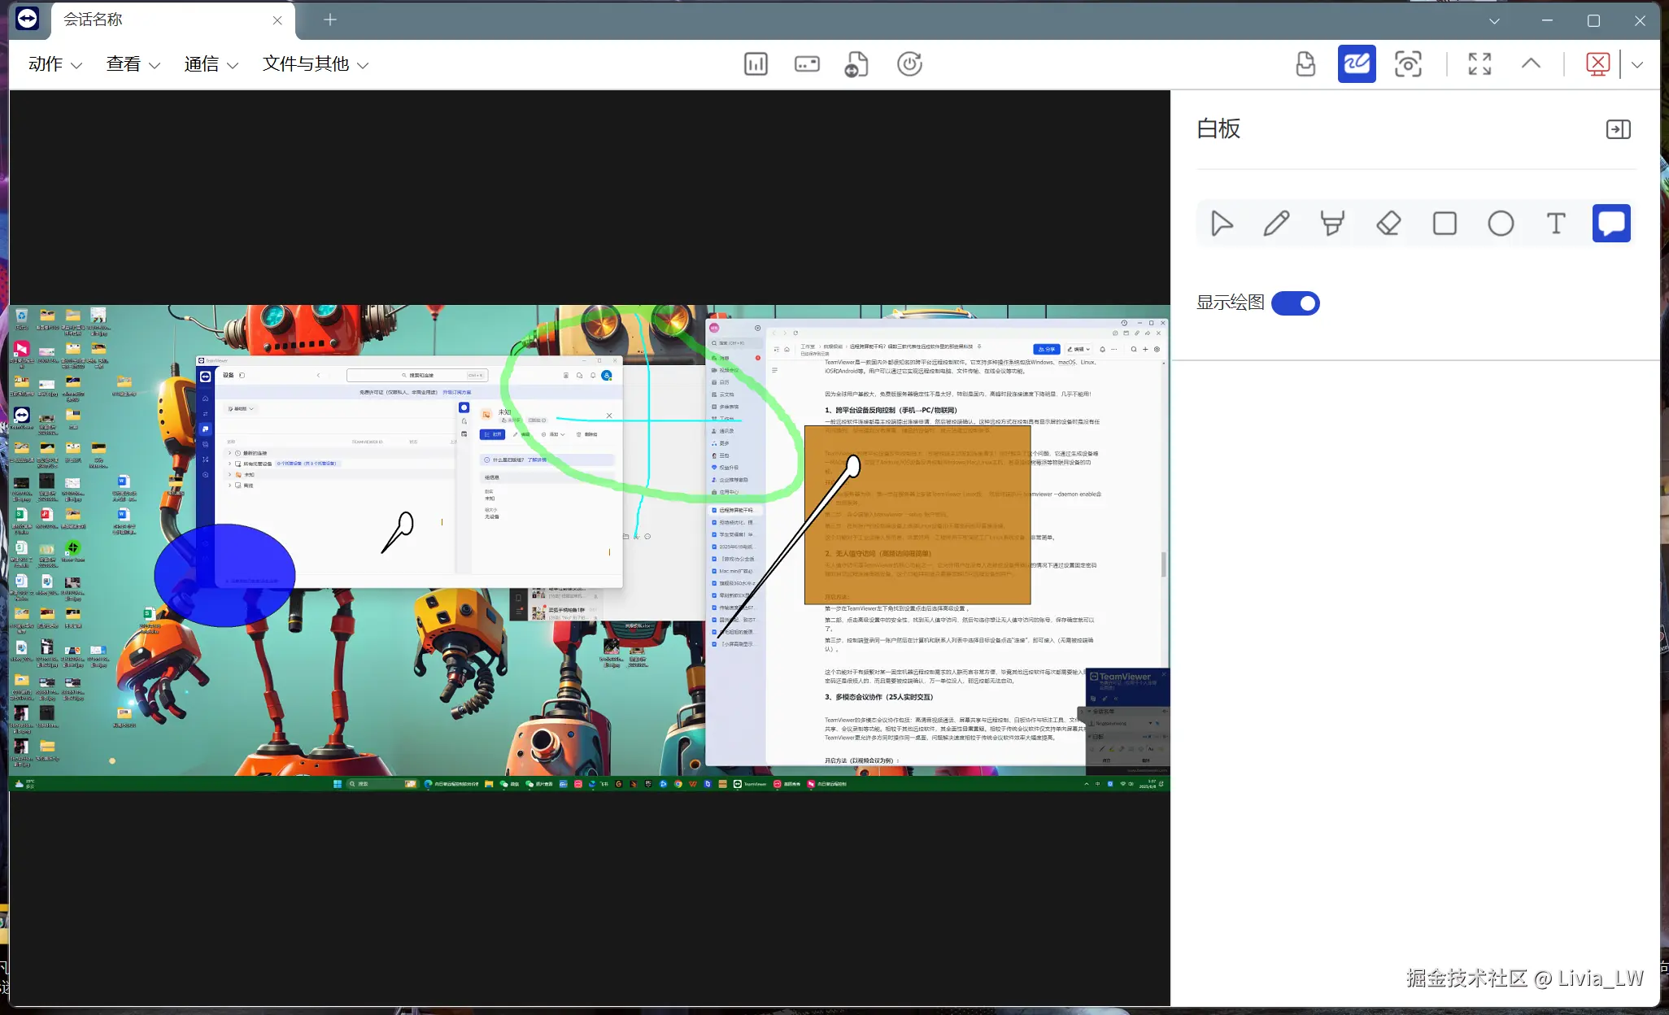Toggle the 显示绘图 switch off
The image size is (1669, 1015).
1296,303
